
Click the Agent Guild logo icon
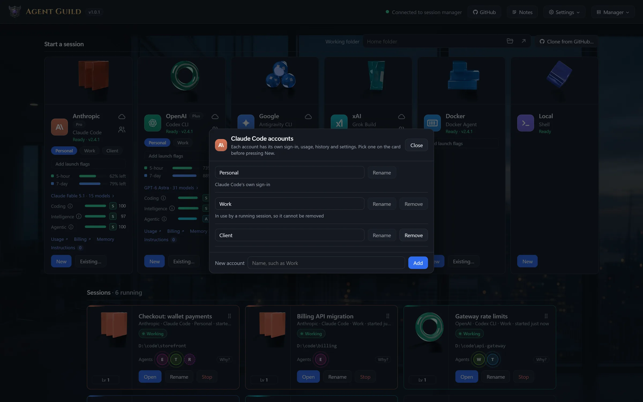(14, 12)
